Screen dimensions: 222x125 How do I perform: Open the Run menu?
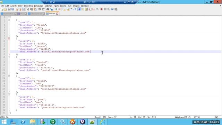(69, 6)
